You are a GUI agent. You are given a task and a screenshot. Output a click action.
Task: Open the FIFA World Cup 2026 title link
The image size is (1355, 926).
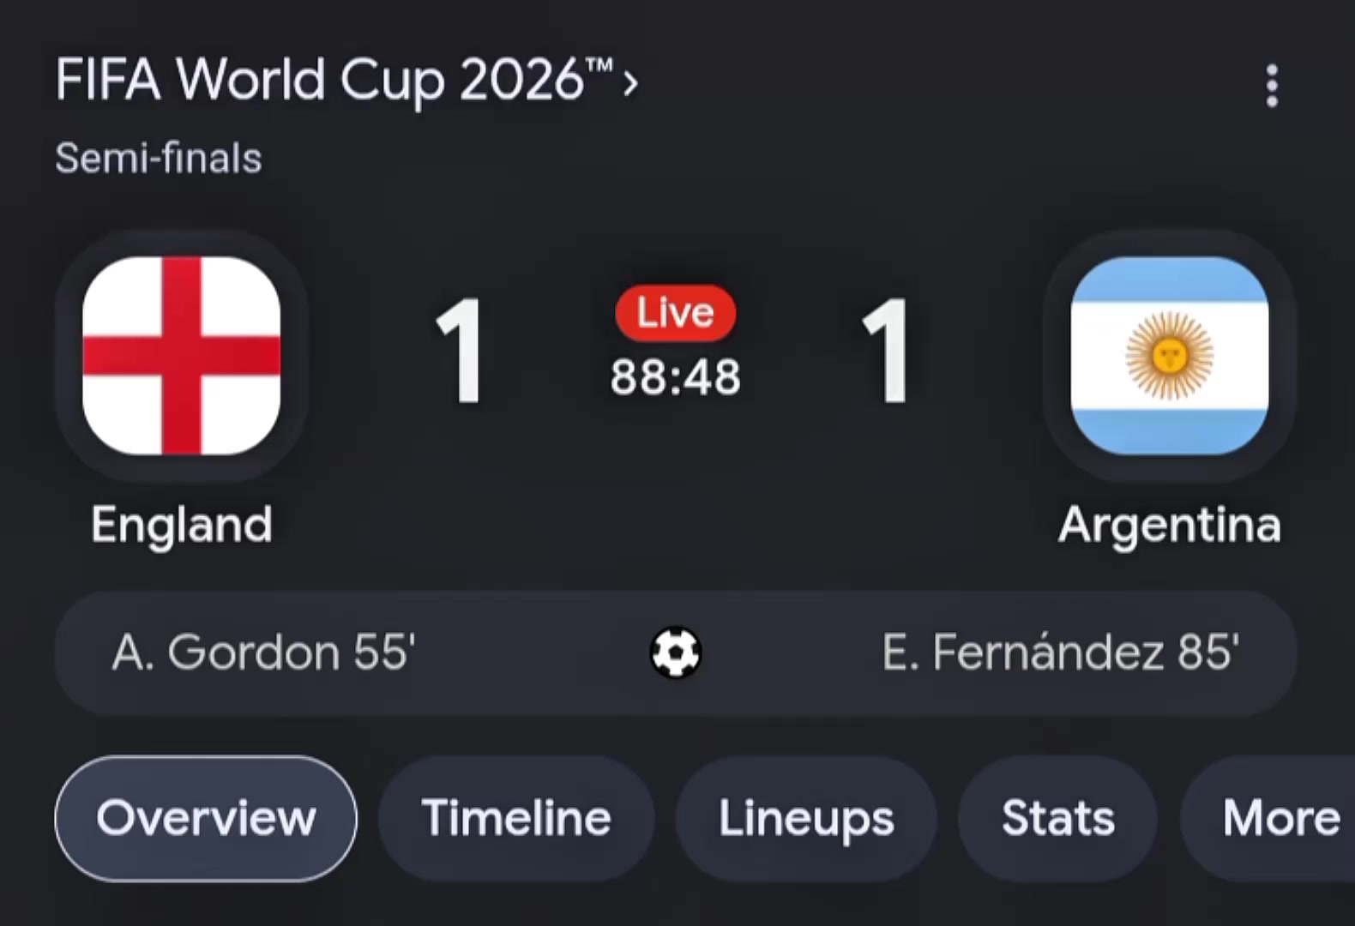(x=334, y=81)
